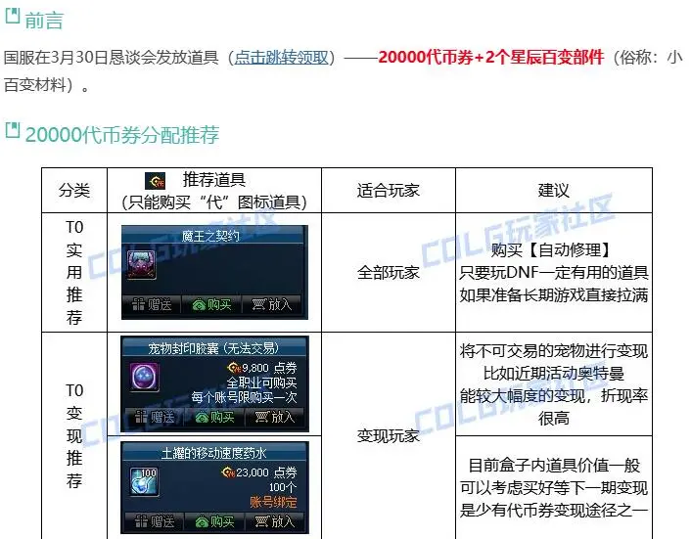Viewport: 691px width, 539px height.
Task: Click the 分类 column header
Action: [74, 190]
